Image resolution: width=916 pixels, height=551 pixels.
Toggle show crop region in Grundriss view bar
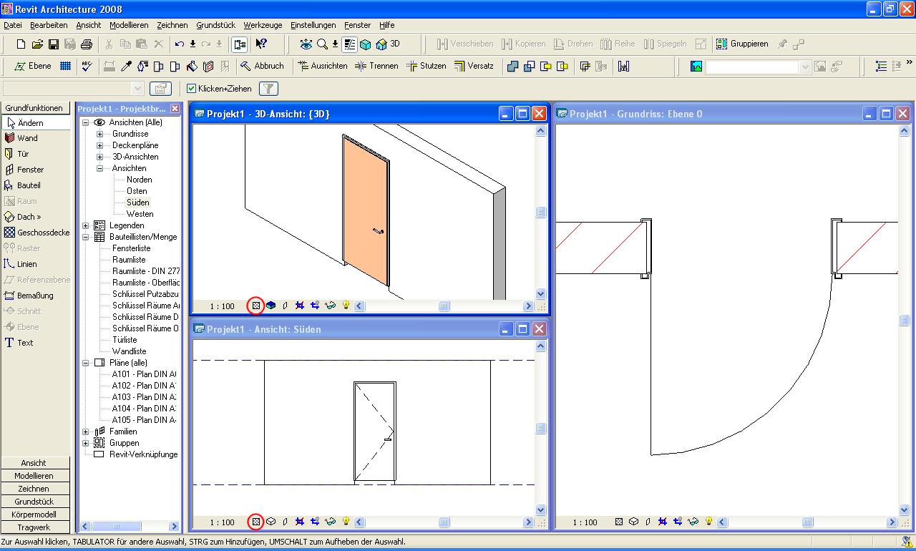(678, 522)
